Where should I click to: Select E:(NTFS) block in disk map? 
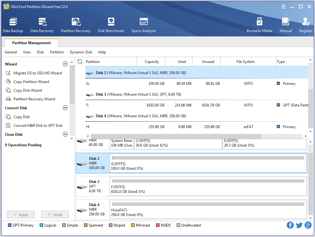click(x=265, y=144)
